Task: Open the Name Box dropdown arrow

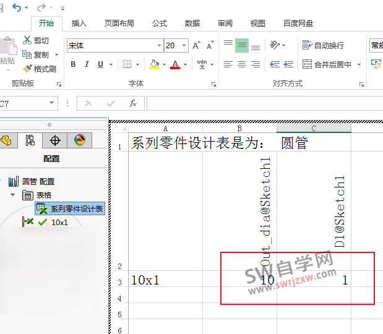Action: (51, 103)
